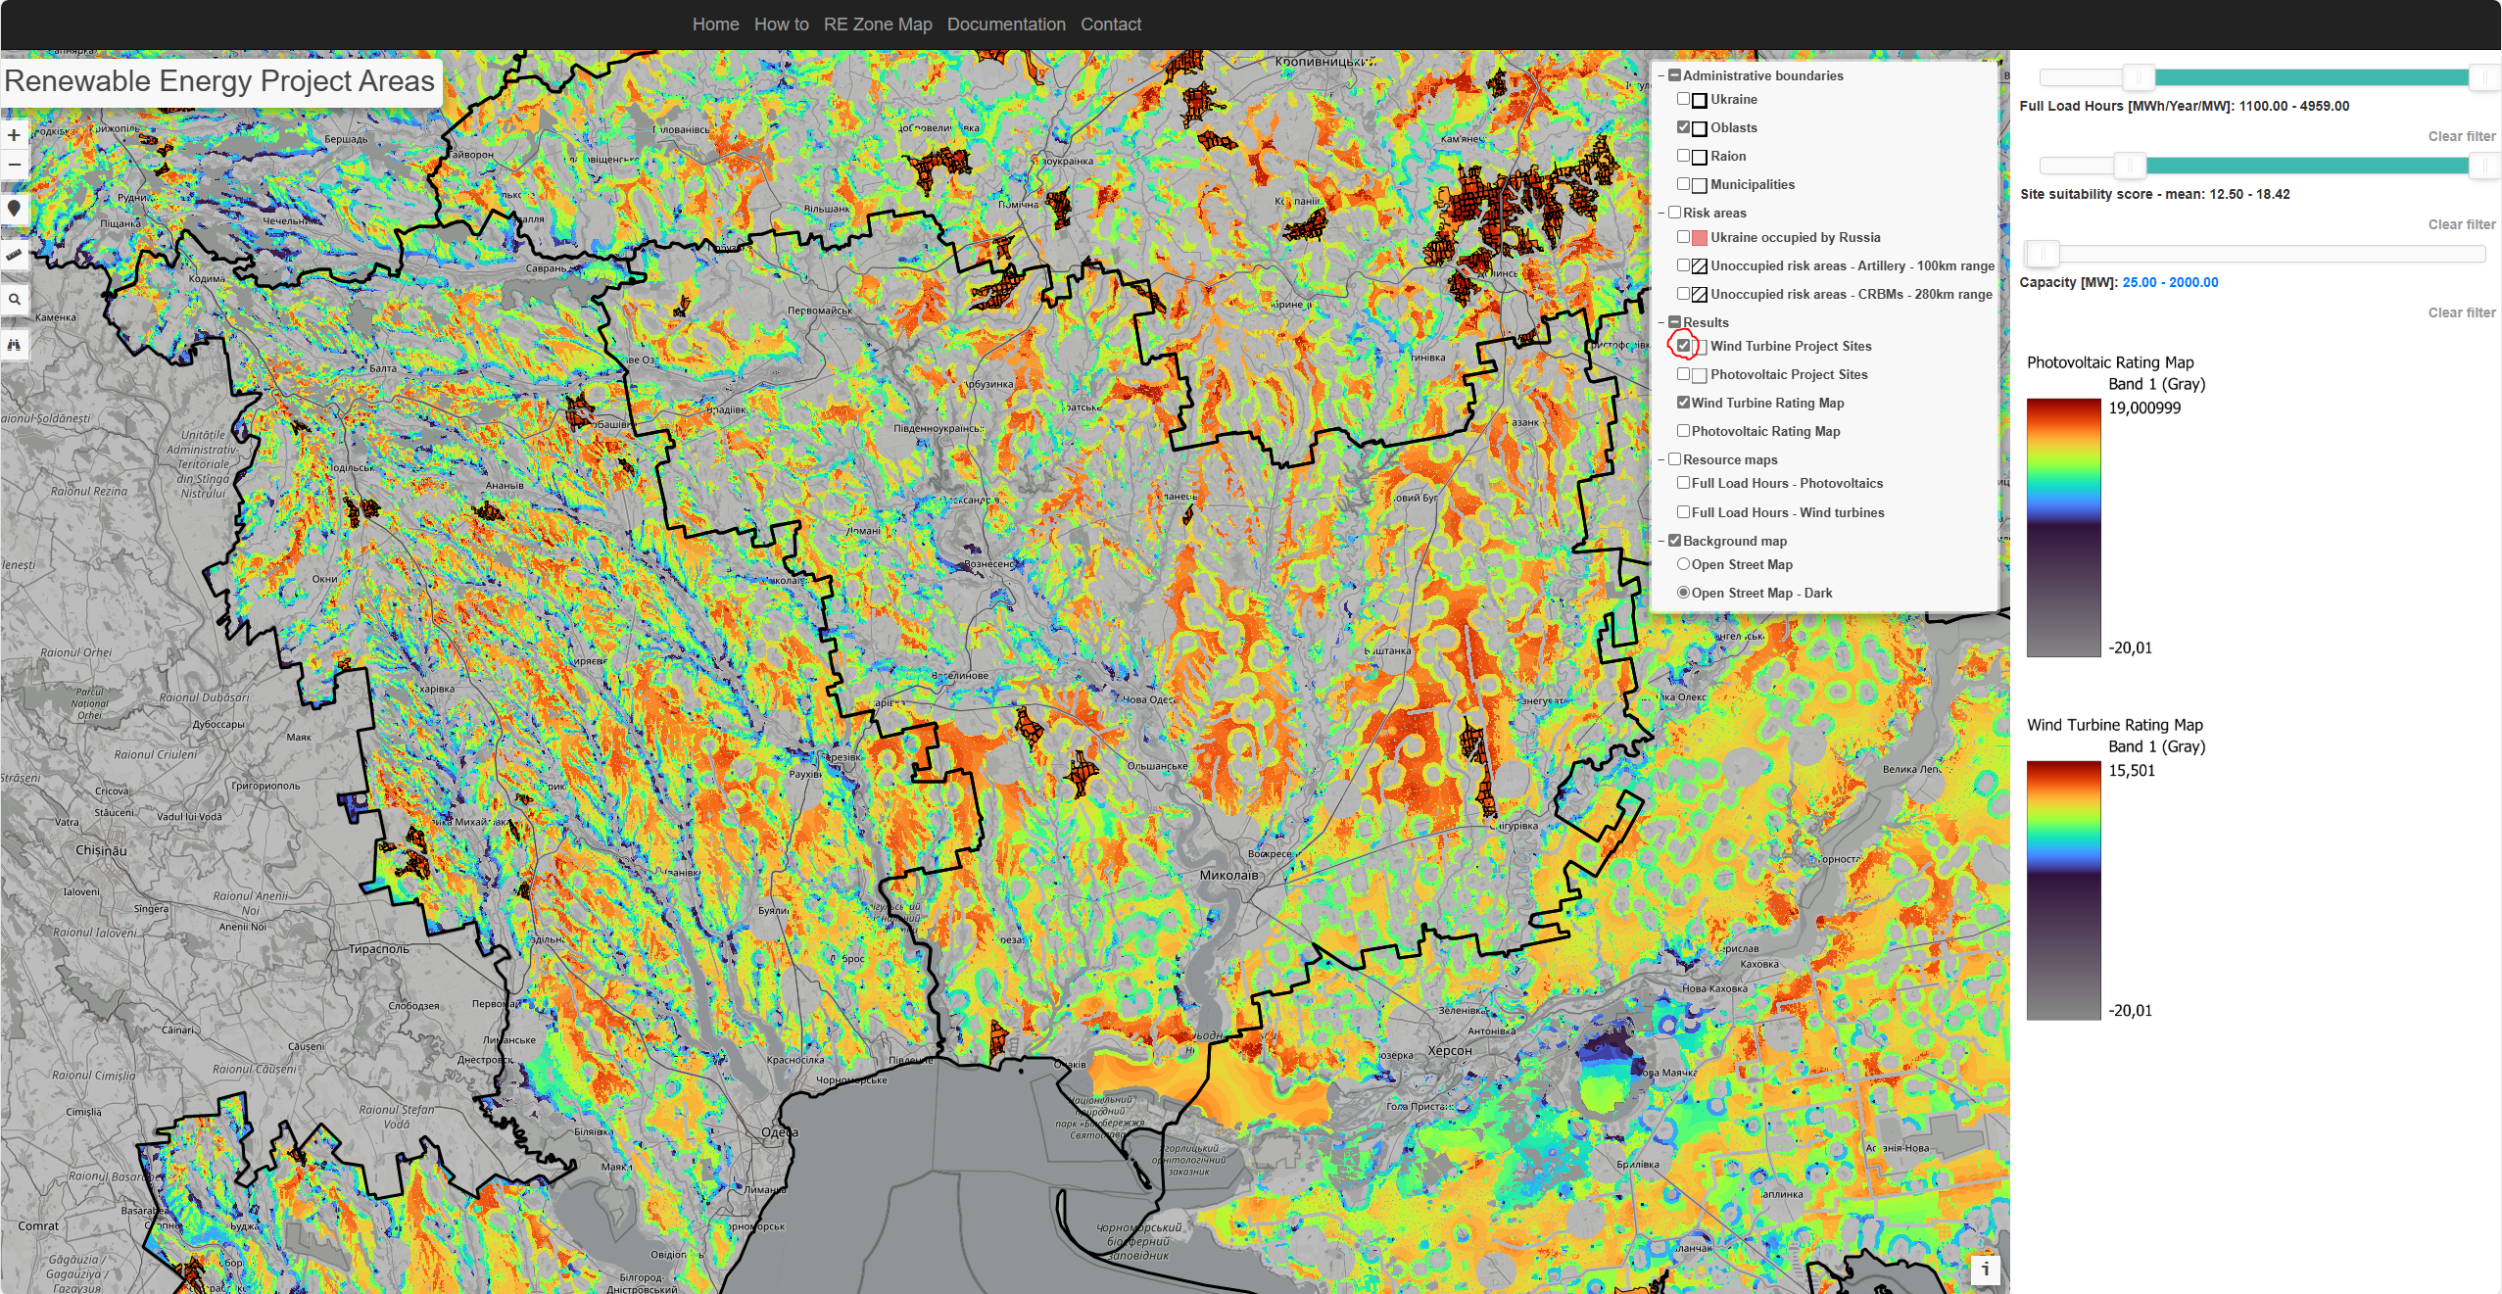Click the location marker pin tool

pos(14,209)
